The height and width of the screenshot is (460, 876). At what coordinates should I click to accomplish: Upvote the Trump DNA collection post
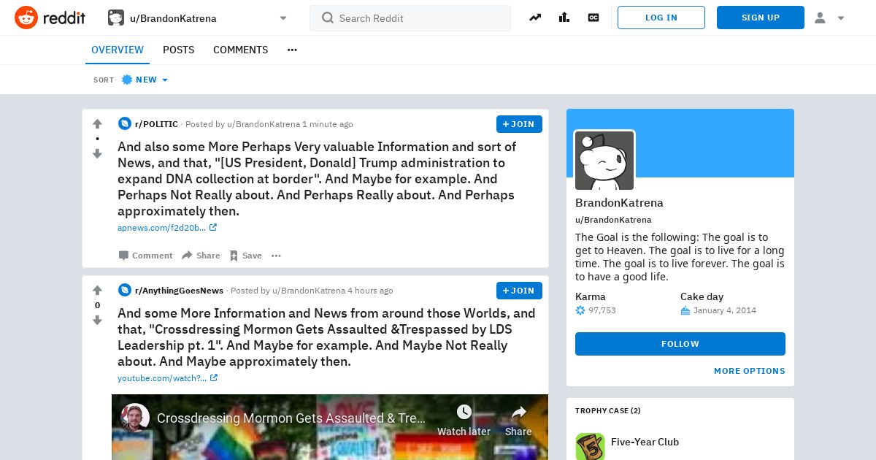tap(97, 124)
